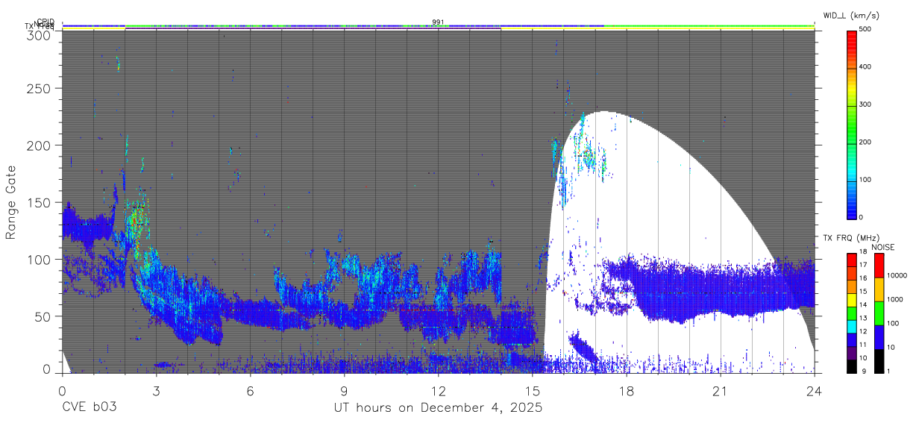Click the 250 tick on the Range Gate axis
This screenshot has width=916, height=423.
click(x=40, y=88)
